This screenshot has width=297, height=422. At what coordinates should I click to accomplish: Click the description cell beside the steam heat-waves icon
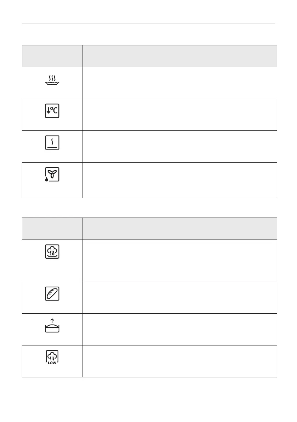[179, 260]
